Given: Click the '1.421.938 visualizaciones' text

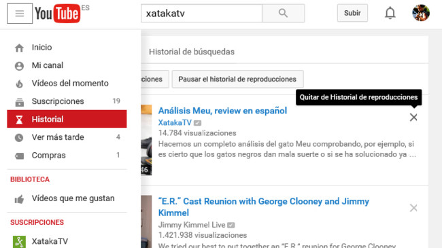Looking at the screenshot, I should click(203, 235).
